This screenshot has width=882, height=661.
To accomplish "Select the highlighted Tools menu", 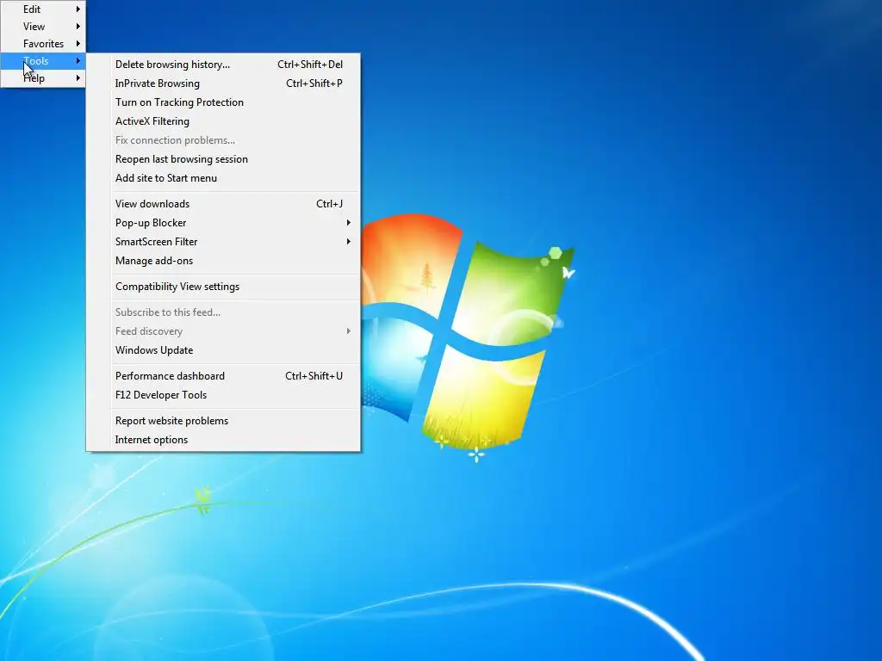I will (43, 61).
